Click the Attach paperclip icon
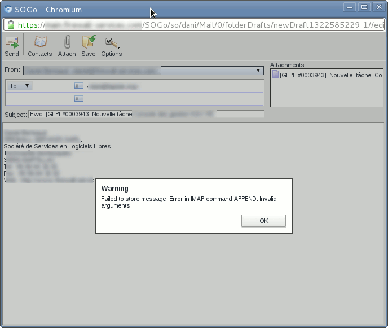 67,43
